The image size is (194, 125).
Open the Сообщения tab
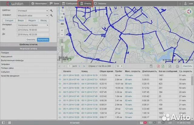tap(70, 4)
